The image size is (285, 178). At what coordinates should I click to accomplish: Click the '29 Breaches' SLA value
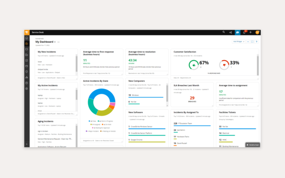[x=192, y=99]
